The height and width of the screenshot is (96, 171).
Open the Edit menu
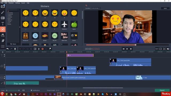[x=6, y=3]
